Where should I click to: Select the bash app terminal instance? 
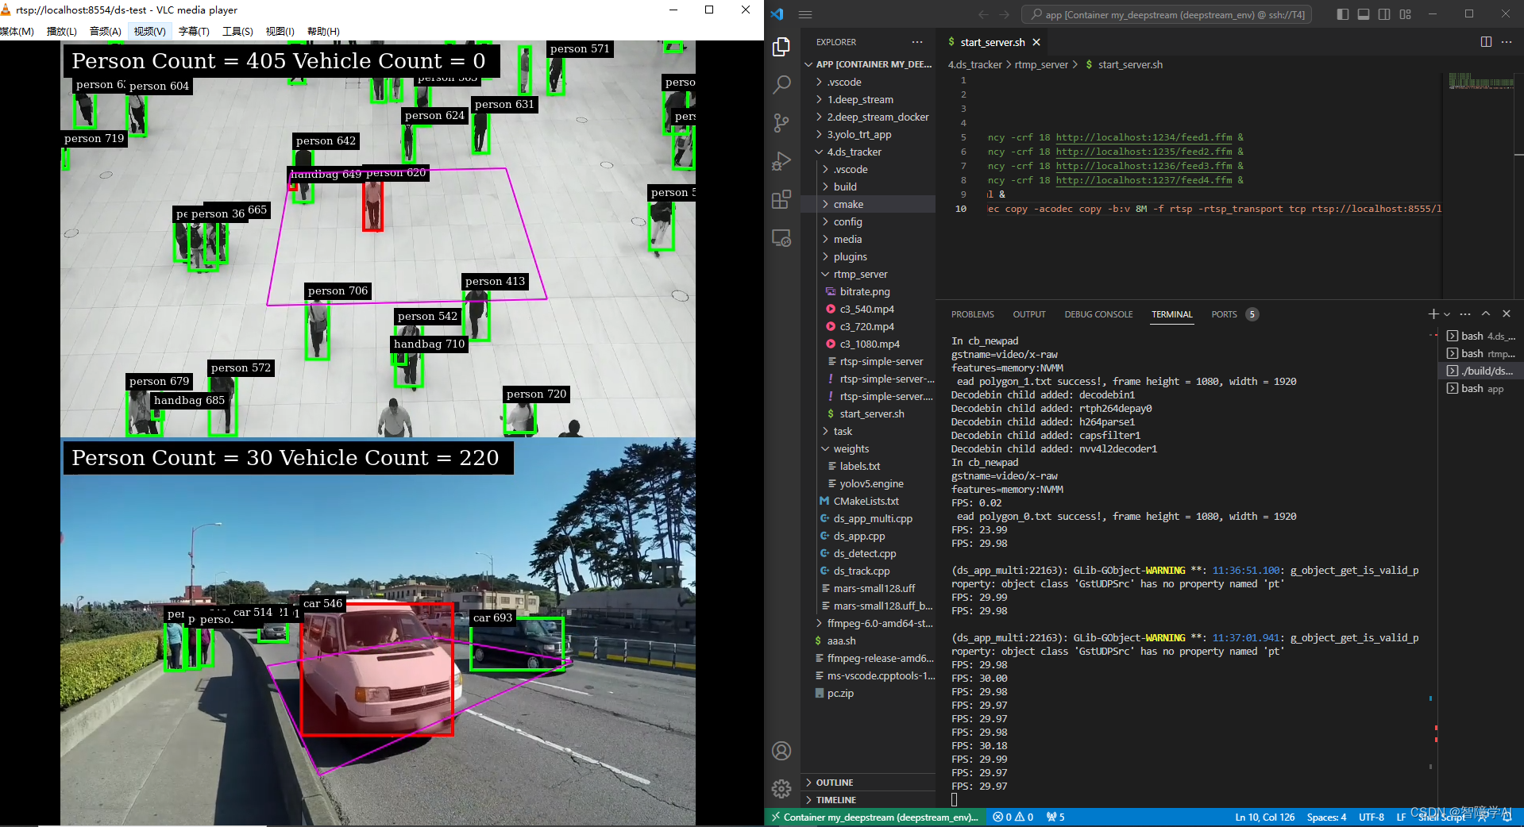click(1481, 389)
